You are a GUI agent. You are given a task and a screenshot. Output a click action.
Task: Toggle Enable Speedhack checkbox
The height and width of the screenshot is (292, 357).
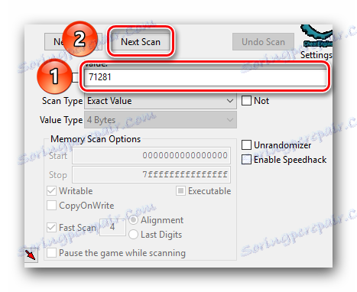pos(246,160)
